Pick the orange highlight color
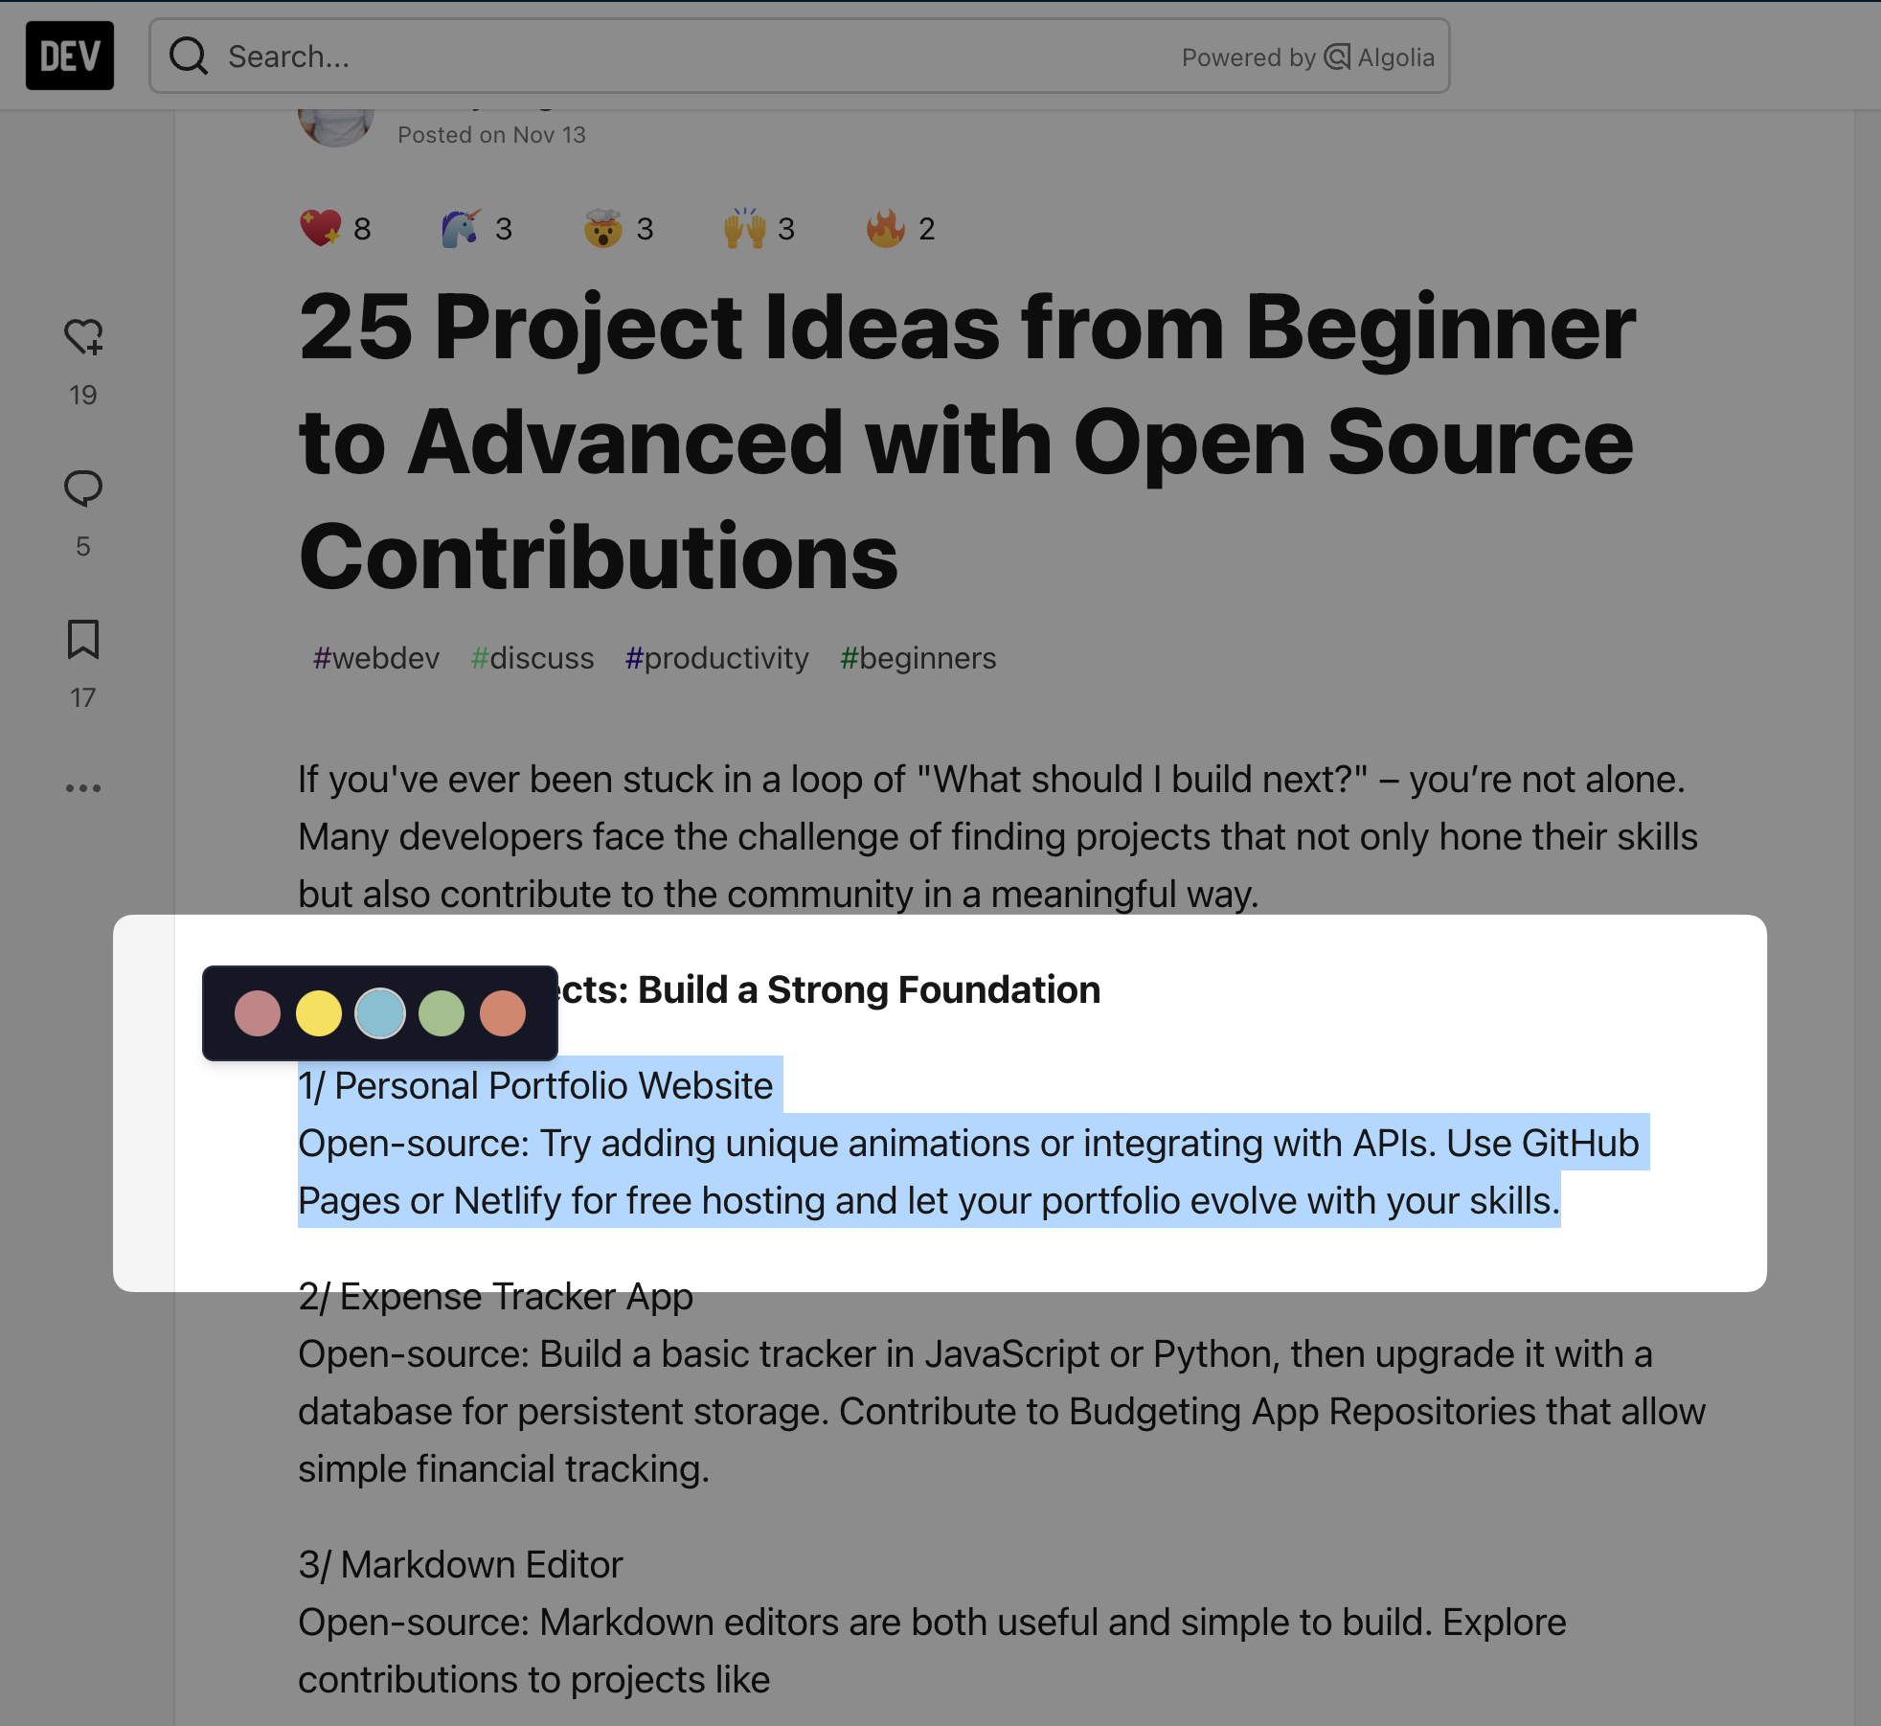 coord(503,1013)
